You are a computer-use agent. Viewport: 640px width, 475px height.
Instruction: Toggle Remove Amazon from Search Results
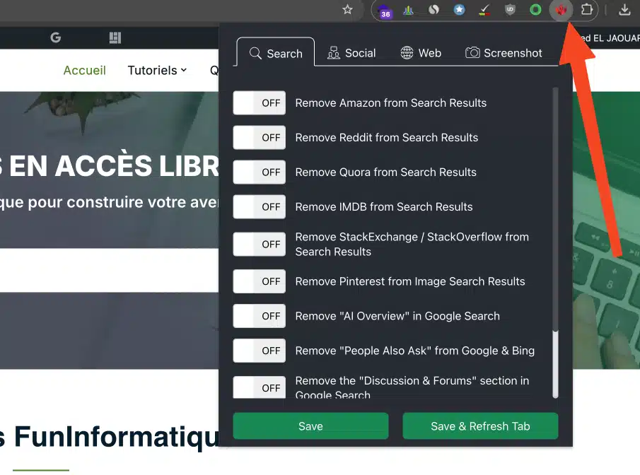pyautogui.click(x=260, y=103)
